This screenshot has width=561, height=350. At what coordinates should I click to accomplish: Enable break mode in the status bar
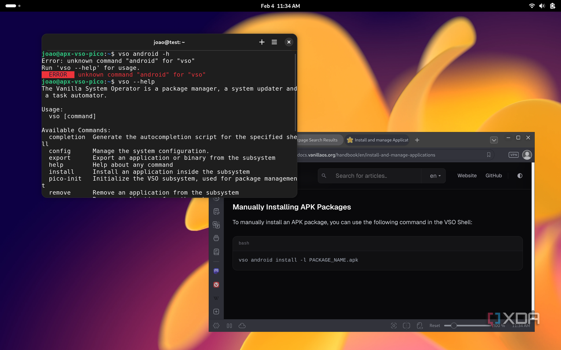pyautogui.click(x=229, y=326)
